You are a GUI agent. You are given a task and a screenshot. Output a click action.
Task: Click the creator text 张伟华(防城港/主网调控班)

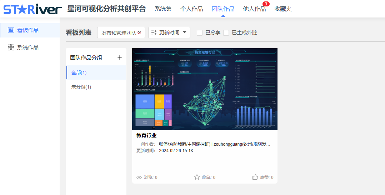(x=185, y=144)
